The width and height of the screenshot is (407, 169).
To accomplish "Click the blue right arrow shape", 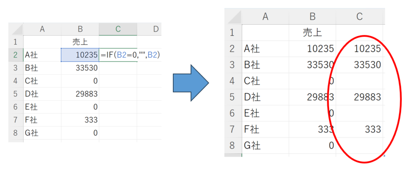I will coord(191,83).
